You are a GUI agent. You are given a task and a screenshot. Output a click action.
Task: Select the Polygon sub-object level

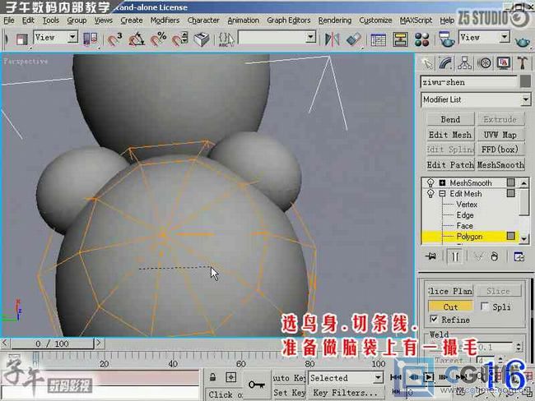469,237
